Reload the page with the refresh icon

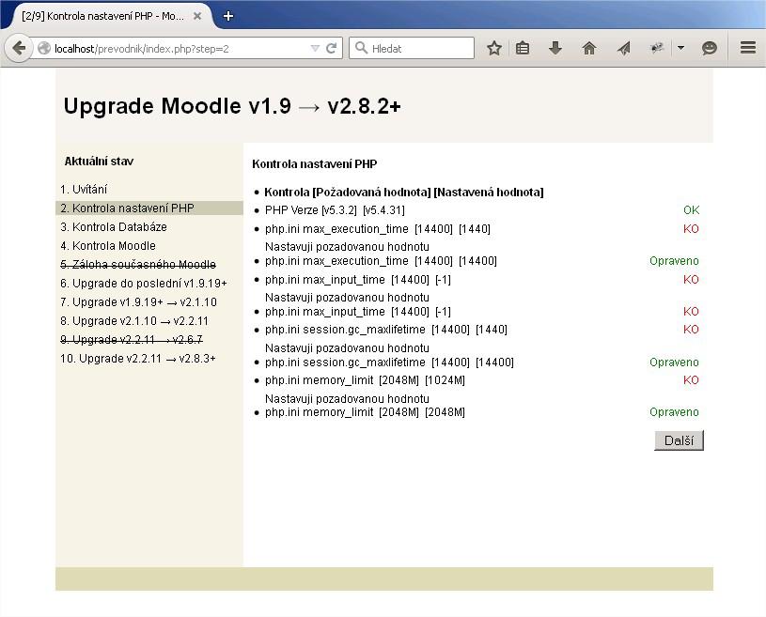pos(331,48)
